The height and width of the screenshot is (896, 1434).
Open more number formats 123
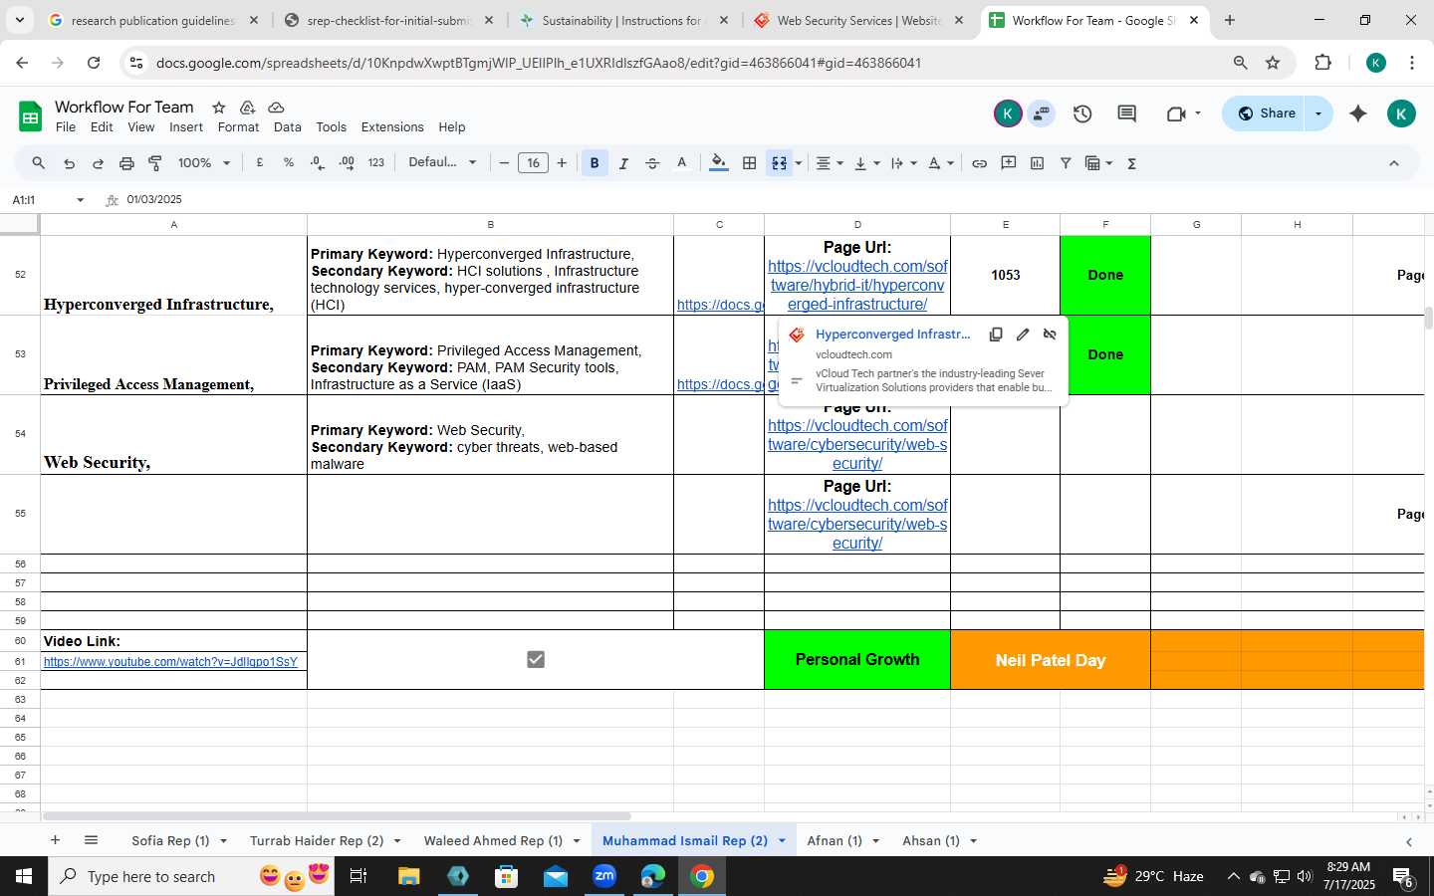pos(375,163)
